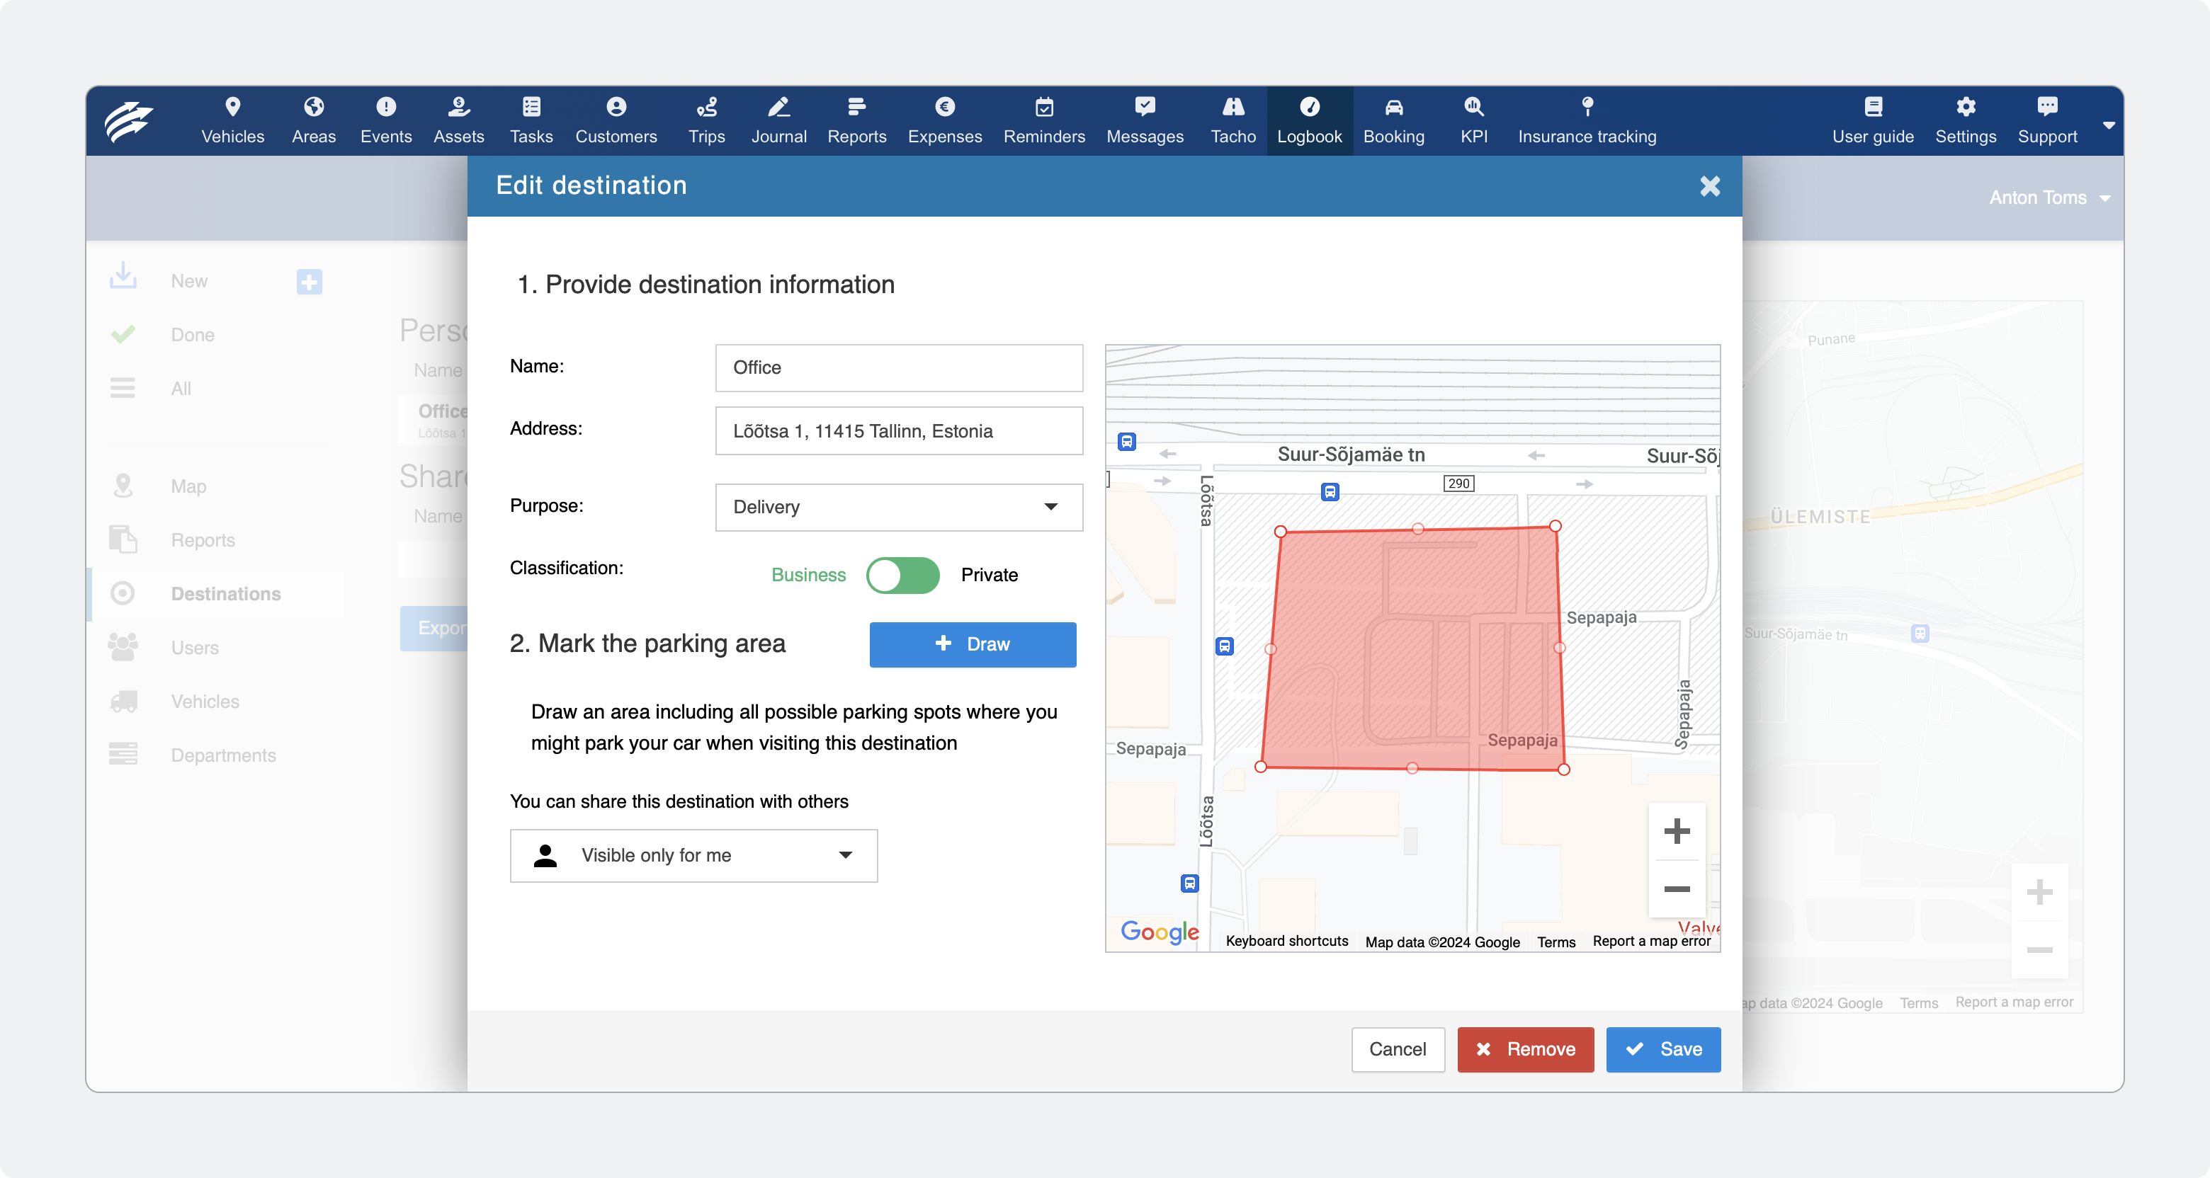Click the company logo in header

(129, 121)
